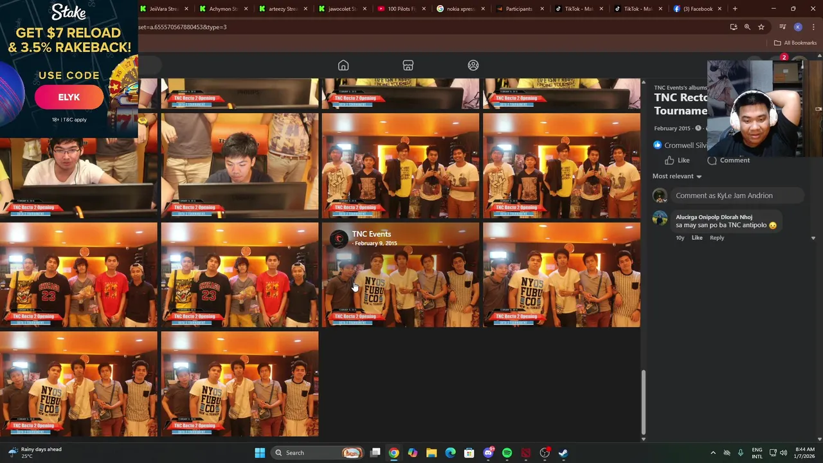Click taskbar Search box
This screenshot has width=823, height=463.
click(x=317, y=453)
